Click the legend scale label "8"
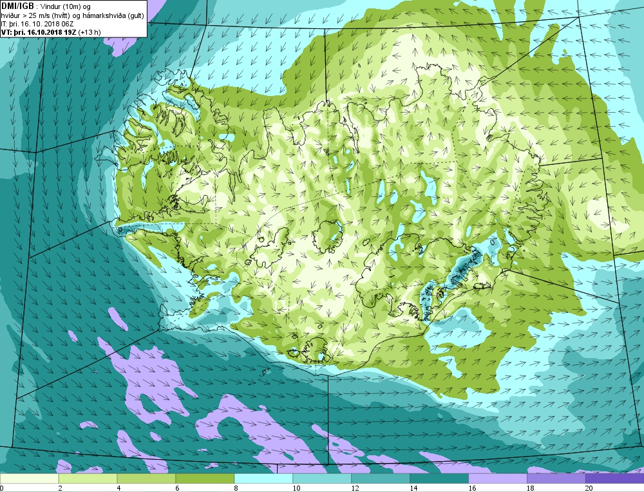 tap(236, 488)
